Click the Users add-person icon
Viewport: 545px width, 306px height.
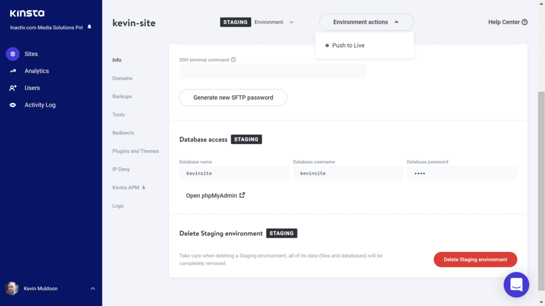coord(13,88)
